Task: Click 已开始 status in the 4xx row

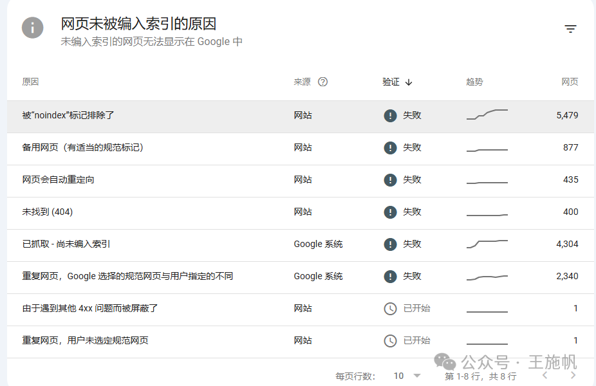Action: point(416,309)
